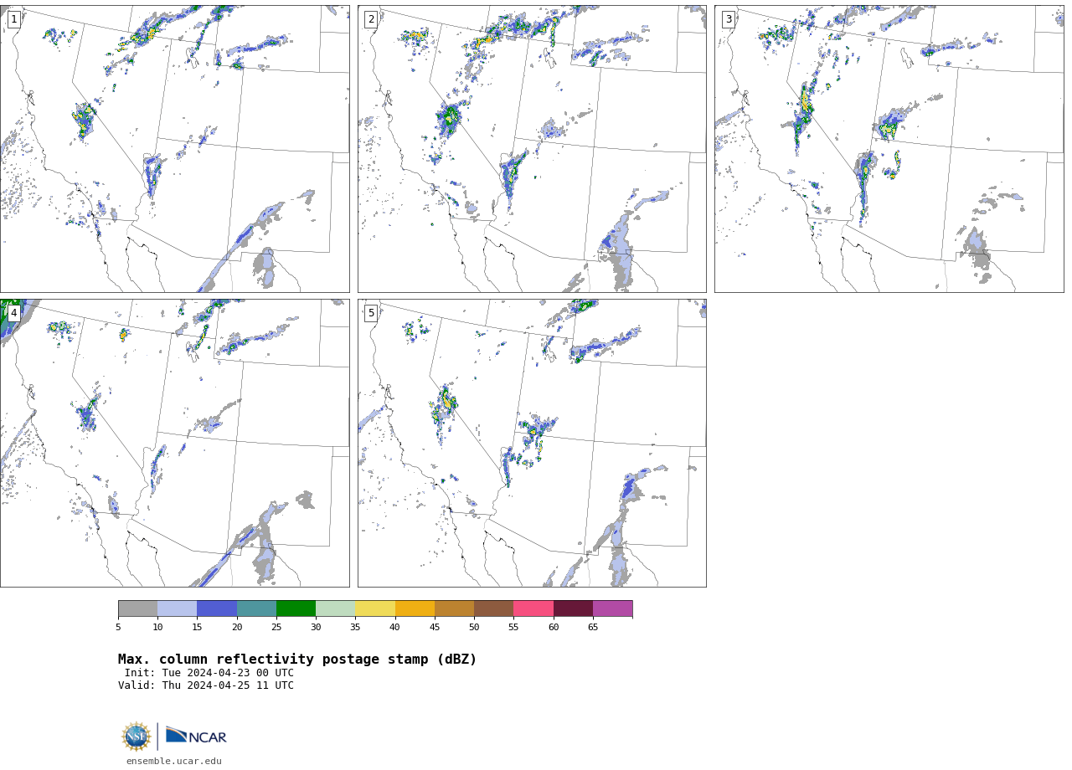Click the 'Valid: Thu 2024-04-25 11 UTC' text
The width and height of the screenshot is (1072, 770).
point(206,685)
